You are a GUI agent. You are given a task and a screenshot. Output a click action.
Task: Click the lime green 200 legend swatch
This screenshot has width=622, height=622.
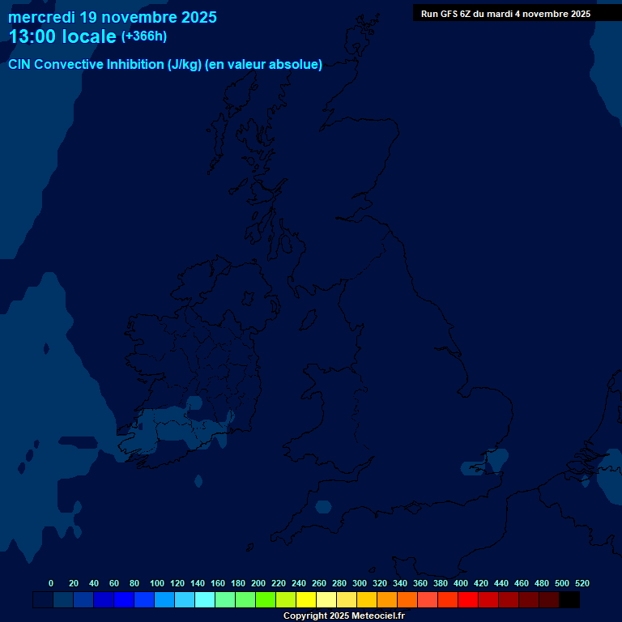coord(266,600)
